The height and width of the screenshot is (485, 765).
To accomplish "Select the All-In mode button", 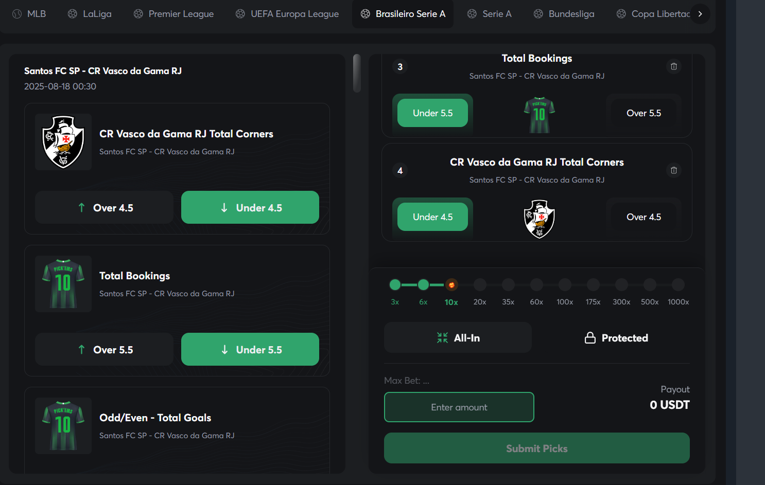I will (x=458, y=337).
